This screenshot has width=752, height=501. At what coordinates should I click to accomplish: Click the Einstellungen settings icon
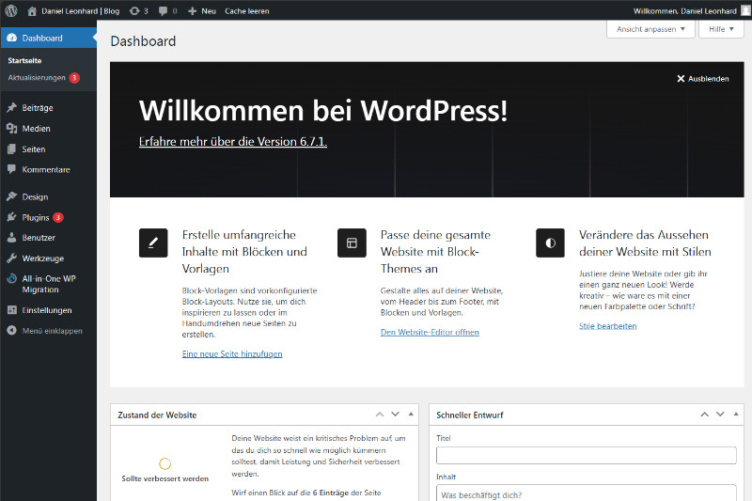(x=12, y=310)
